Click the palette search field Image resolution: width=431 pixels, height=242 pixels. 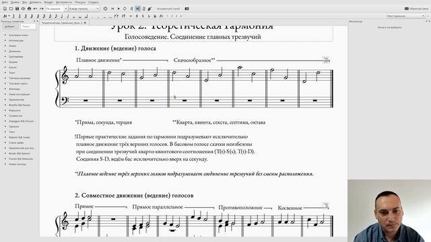[x=28, y=27]
